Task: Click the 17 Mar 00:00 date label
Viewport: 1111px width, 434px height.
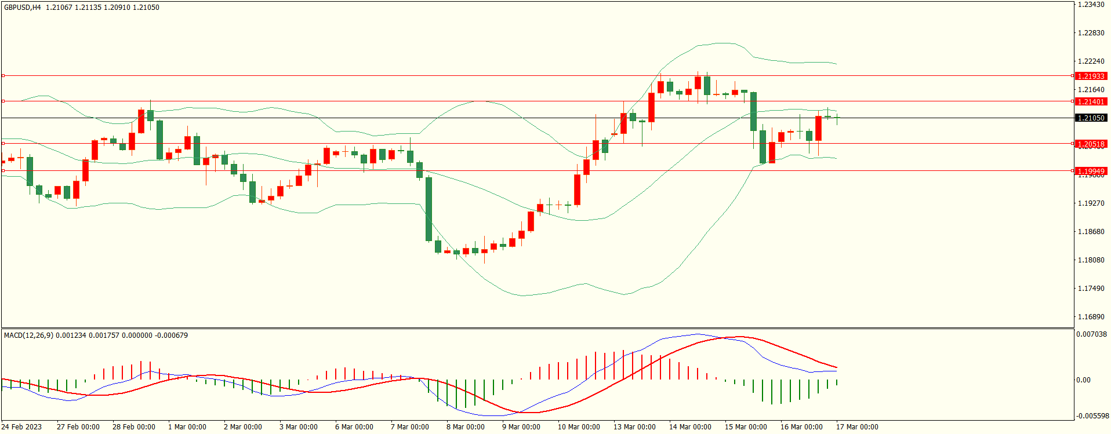Action: [858, 427]
